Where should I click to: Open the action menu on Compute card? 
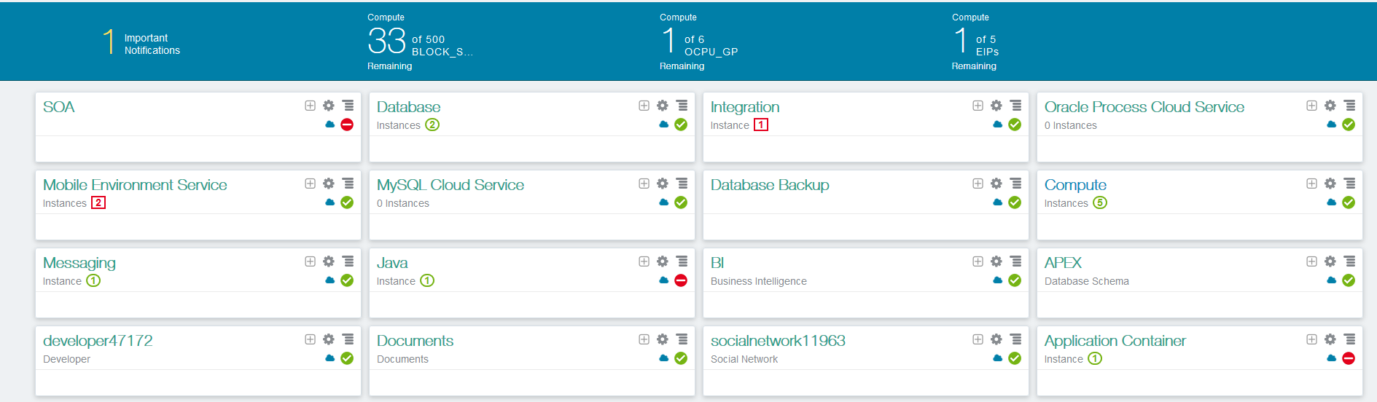tap(1350, 184)
